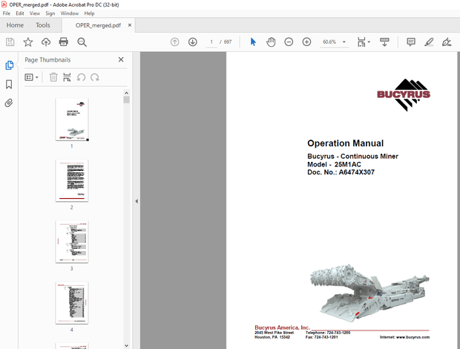This screenshot has width=460, height=349.
Task: Select the OPER_merged.pdf document tab
Action: (x=98, y=25)
